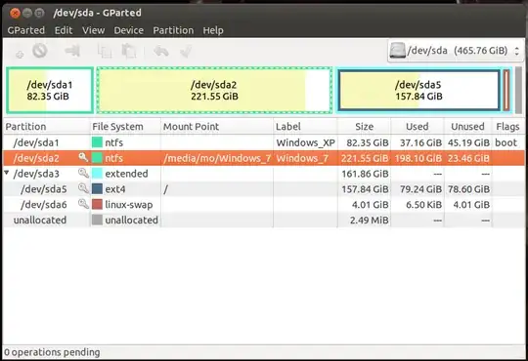Click the 23.46 GiB unused value

[x=468, y=158]
